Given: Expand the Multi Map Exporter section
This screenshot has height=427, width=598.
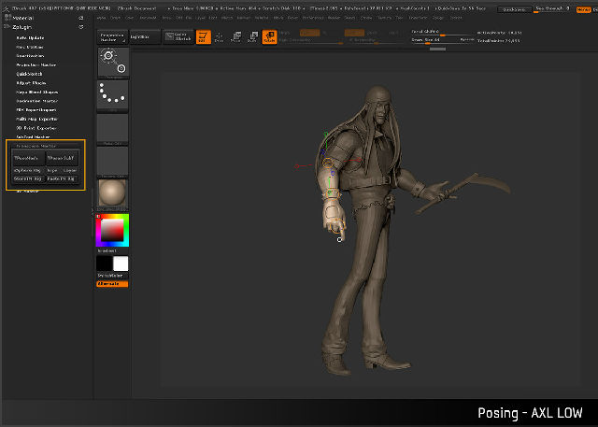Looking at the screenshot, I should tap(37, 119).
